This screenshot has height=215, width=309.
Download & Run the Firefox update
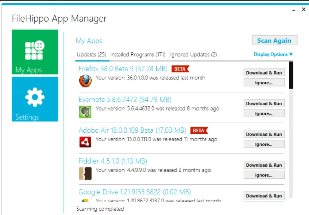(264, 73)
